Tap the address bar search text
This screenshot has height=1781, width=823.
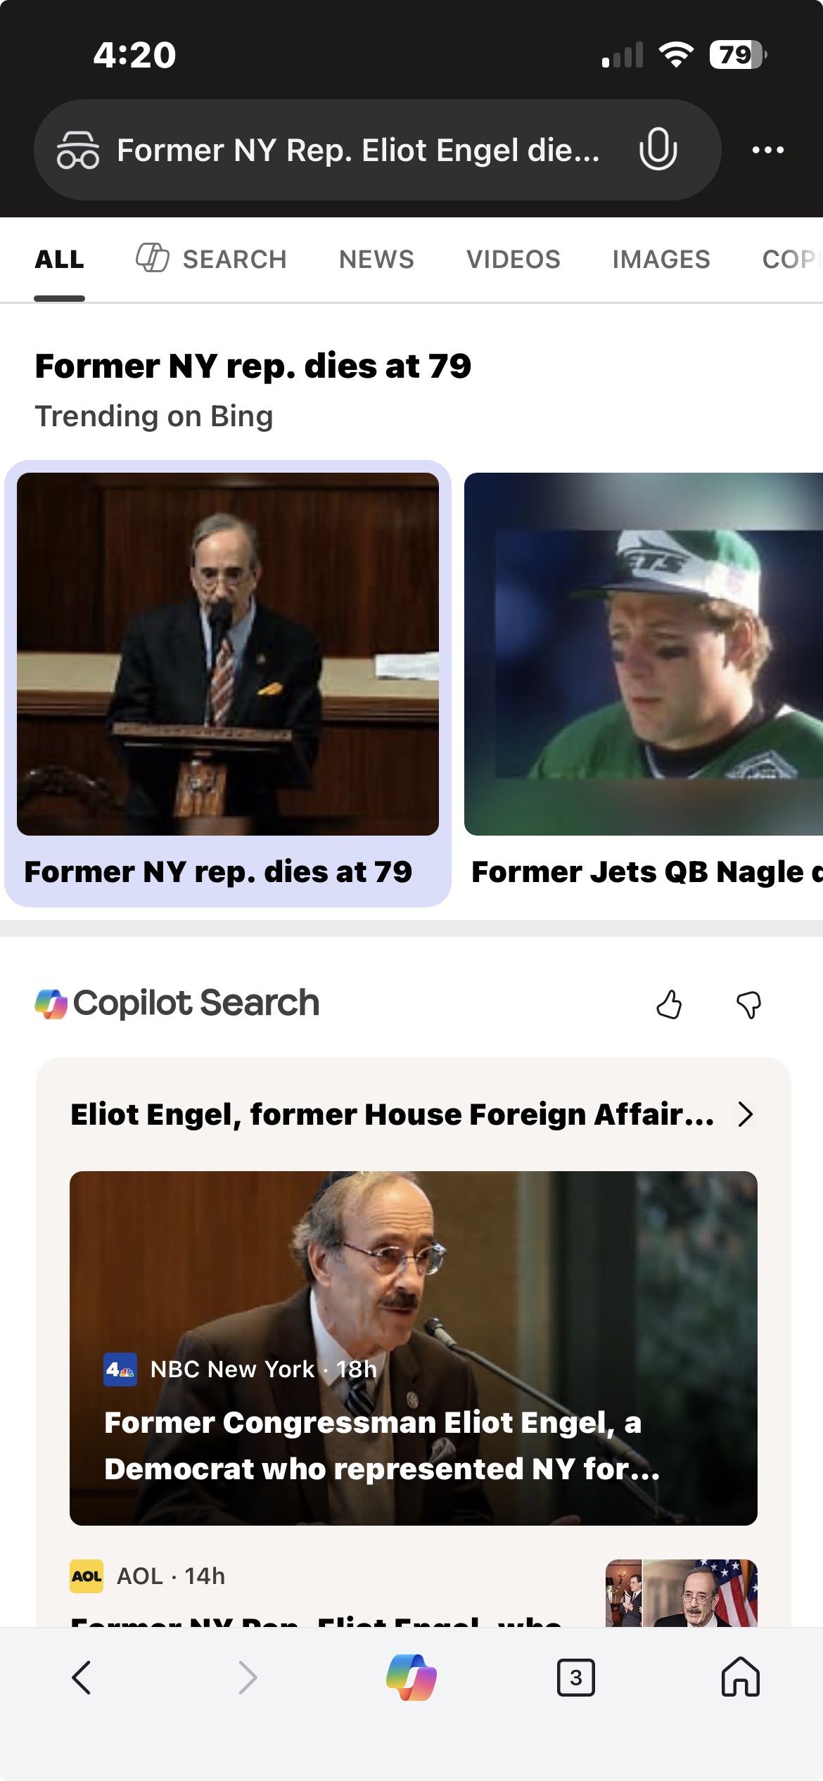[358, 150]
